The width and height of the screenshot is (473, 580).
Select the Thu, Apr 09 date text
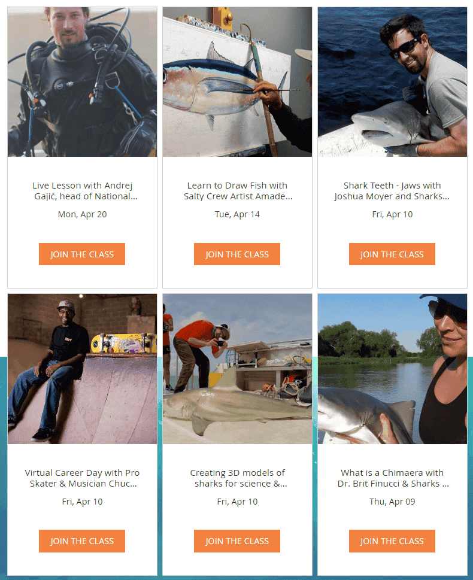(x=392, y=502)
